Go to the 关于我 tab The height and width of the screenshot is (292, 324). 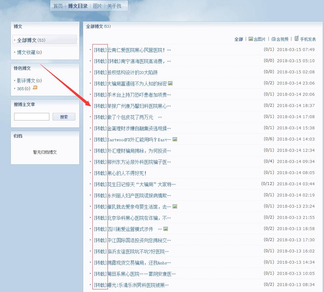tap(114, 6)
